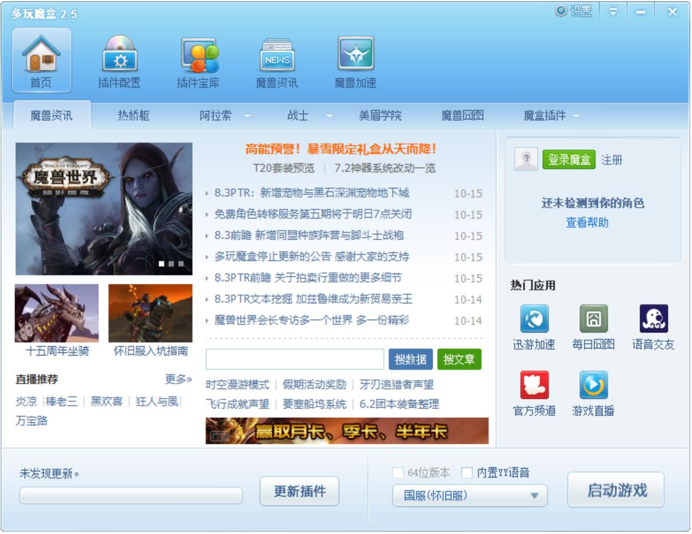Click the 启动游戏 launch button
This screenshot has height=534, width=692.
pyautogui.click(x=616, y=490)
